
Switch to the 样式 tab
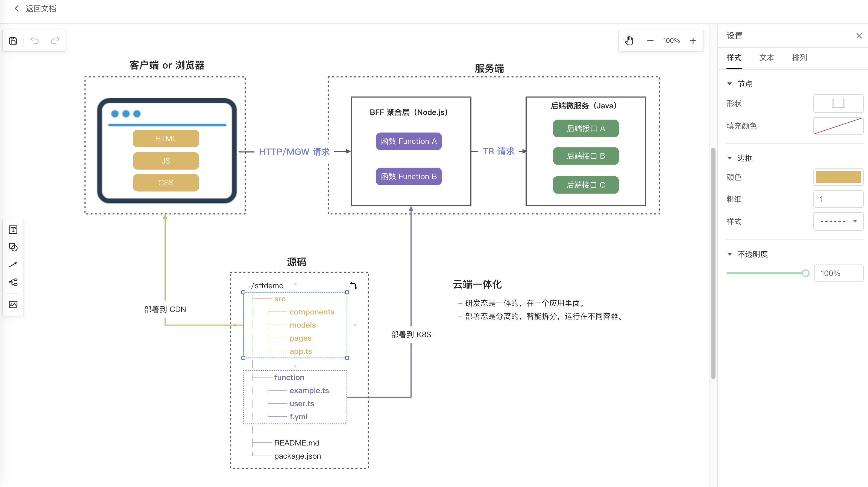734,58
